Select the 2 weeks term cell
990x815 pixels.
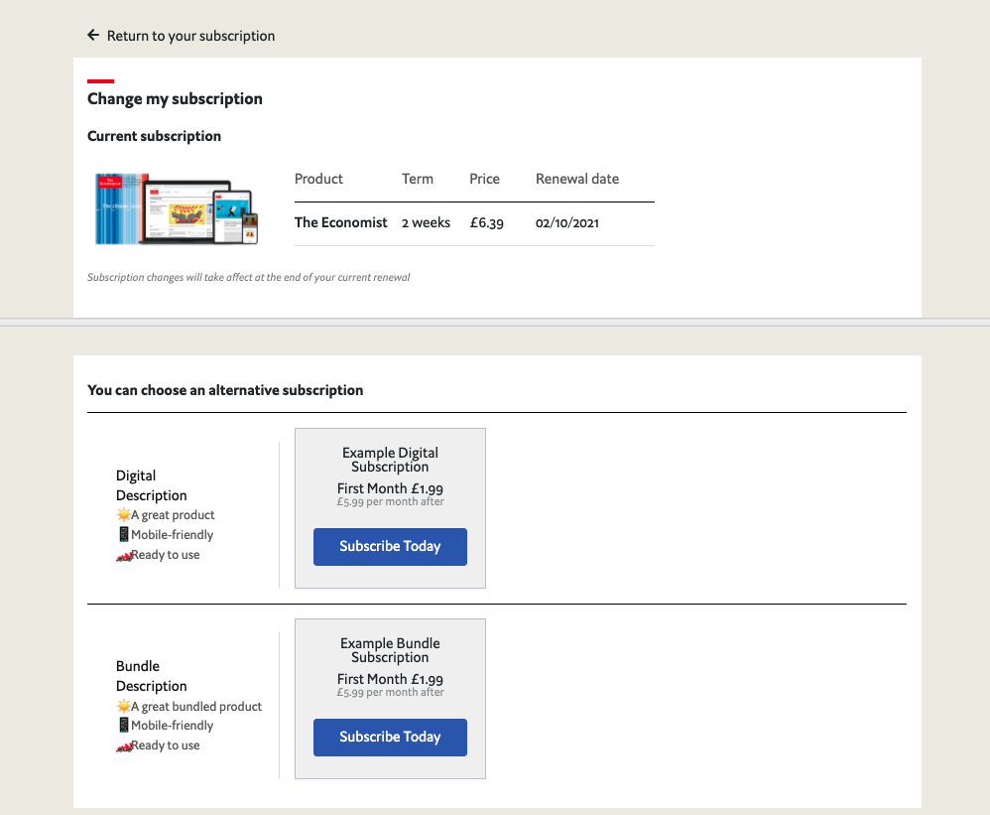click(x=427, y=222)
